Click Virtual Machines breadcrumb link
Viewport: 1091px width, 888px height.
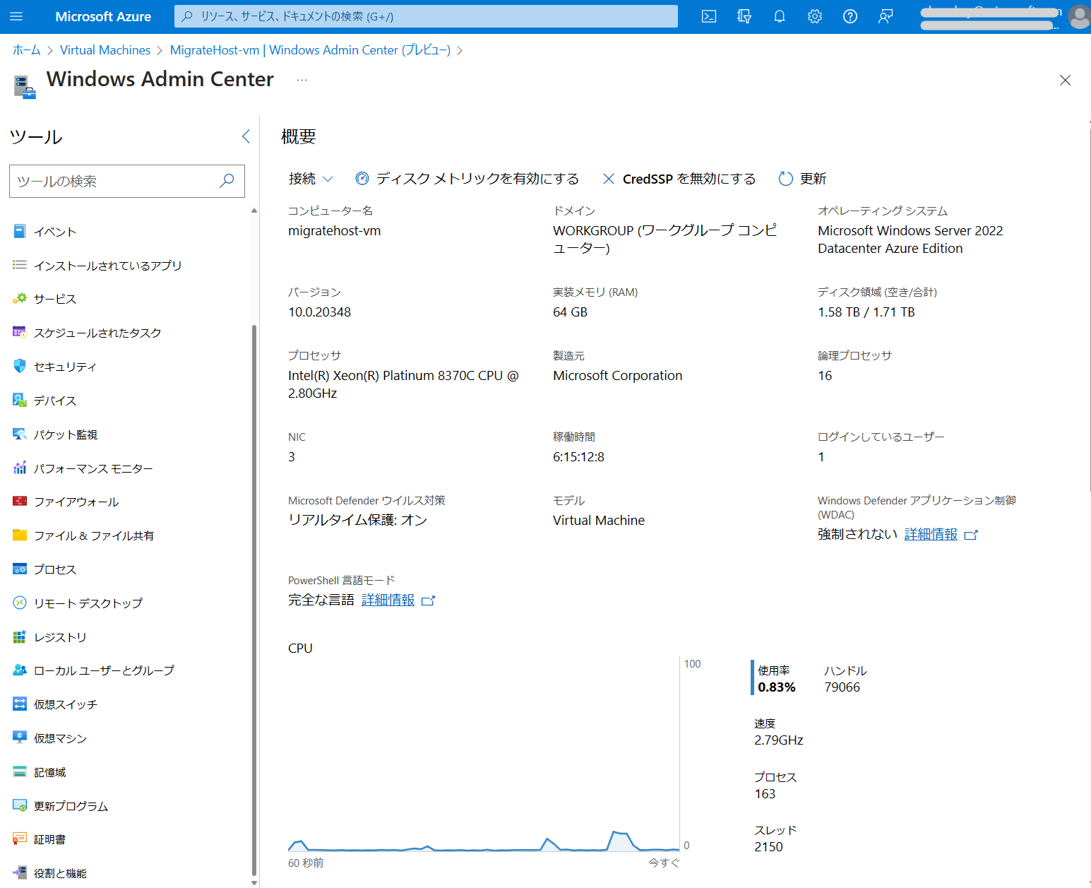click(105, 50)
